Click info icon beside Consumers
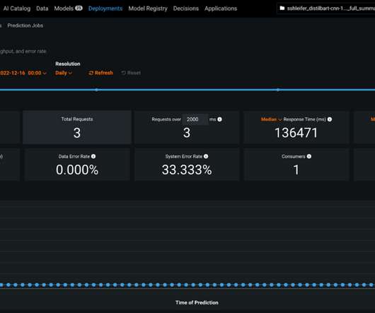375x313 pixels. (309, 156)
